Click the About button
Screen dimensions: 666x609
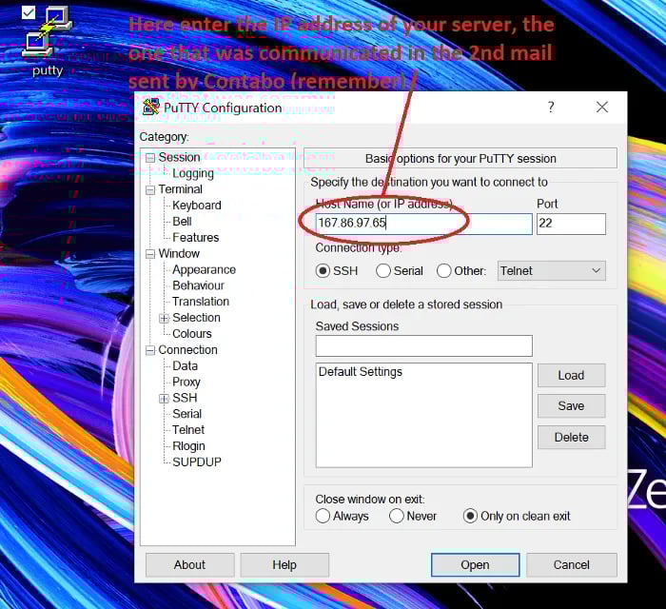coord(189,565)
